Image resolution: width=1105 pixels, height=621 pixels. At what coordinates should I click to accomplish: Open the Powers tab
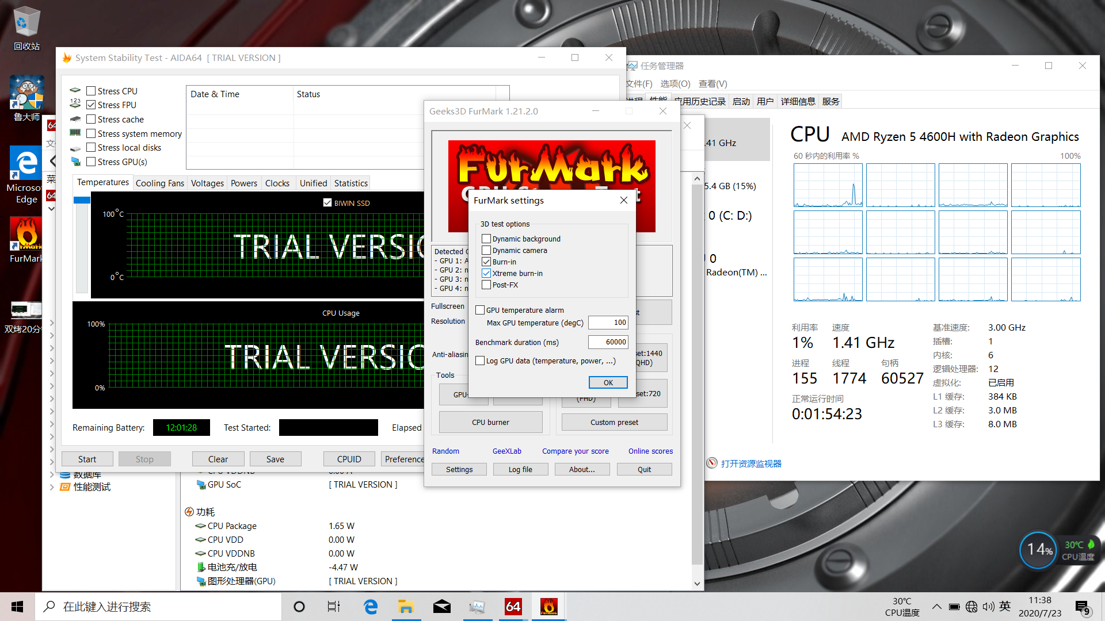tap(244, 183)
